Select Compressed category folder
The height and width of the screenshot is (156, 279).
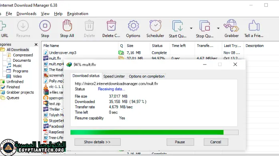(x=23, y=55)
